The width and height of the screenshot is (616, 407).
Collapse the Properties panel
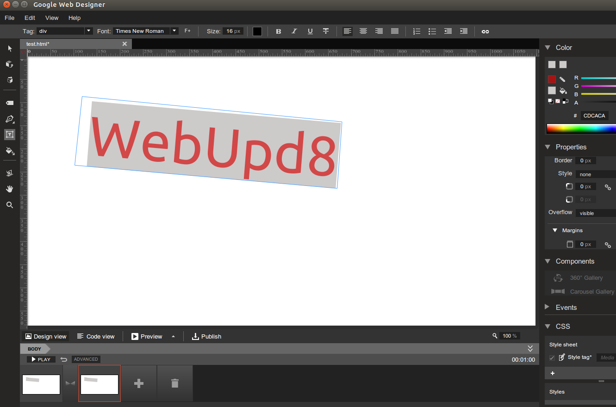point(548,147)
